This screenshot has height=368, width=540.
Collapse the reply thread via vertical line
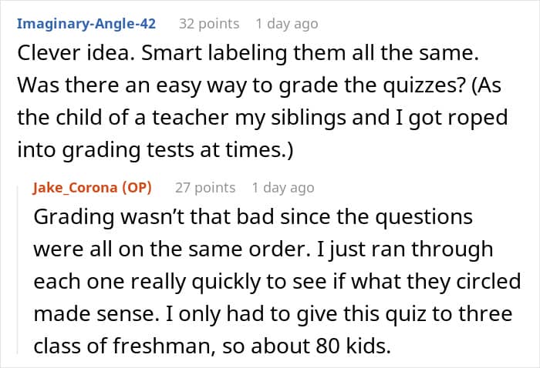[18, 269]
